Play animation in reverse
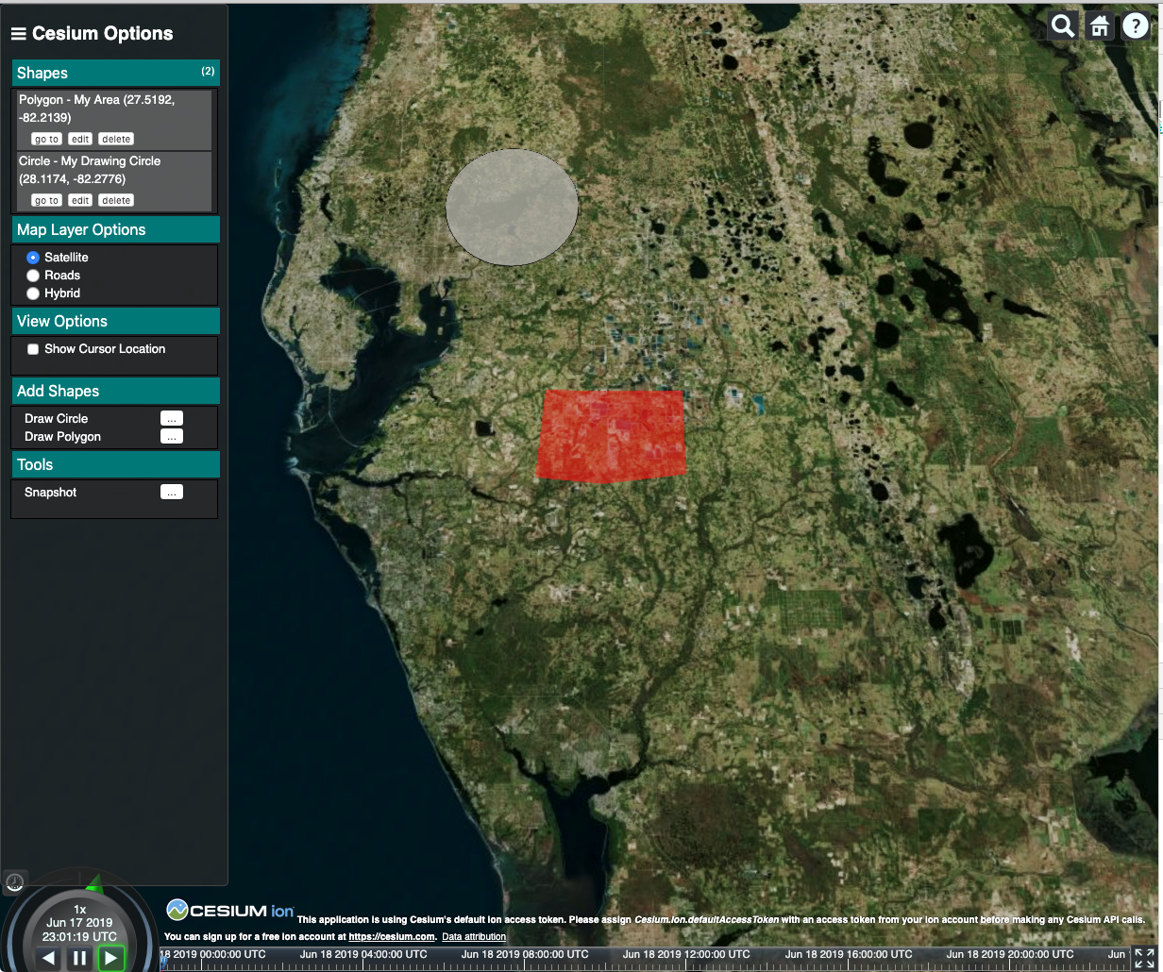This screenshot has width=1163, height=972. [x=48, y=958]
